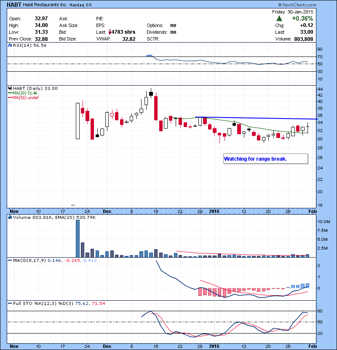Screen dimensions: 337x350
Task: Click the VWAP value 32.82
Action: coord(128,39)
